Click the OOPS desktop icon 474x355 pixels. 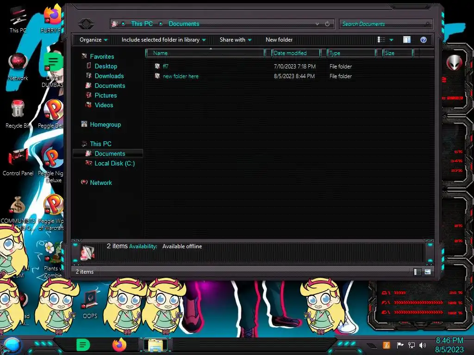[90, 305]
